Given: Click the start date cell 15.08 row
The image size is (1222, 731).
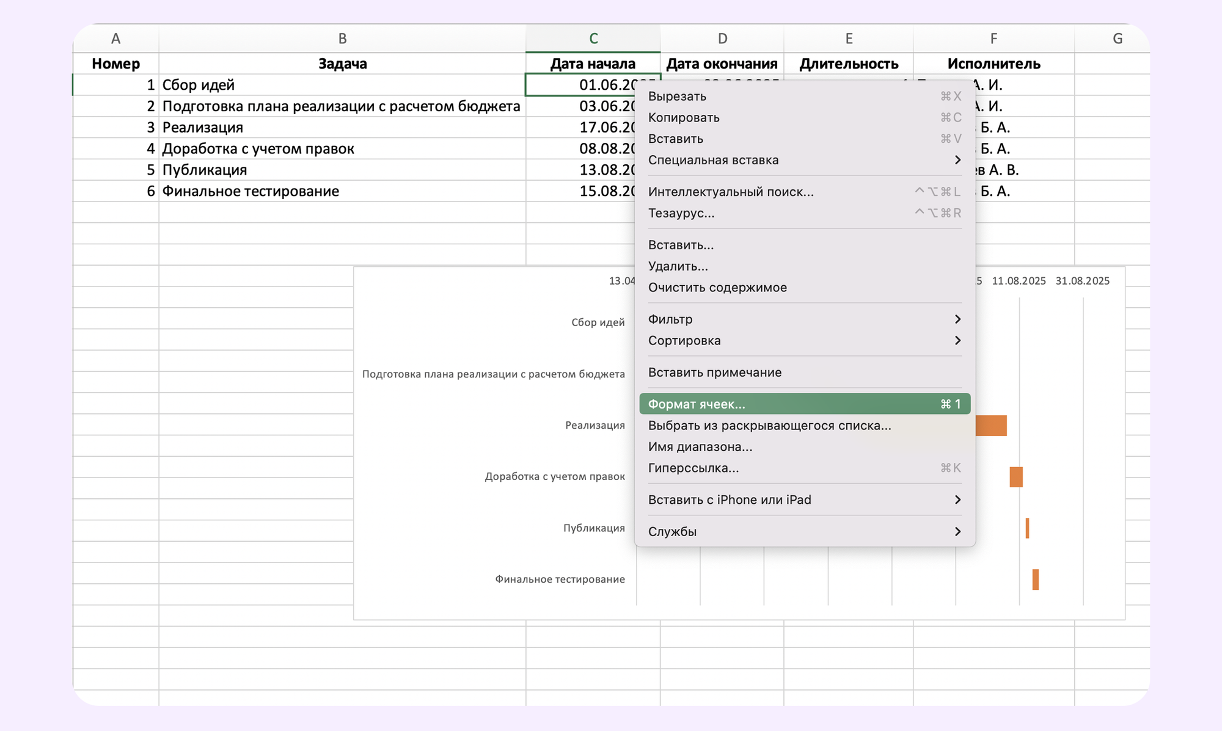Looking at the screenshot, I should [580, 191].
